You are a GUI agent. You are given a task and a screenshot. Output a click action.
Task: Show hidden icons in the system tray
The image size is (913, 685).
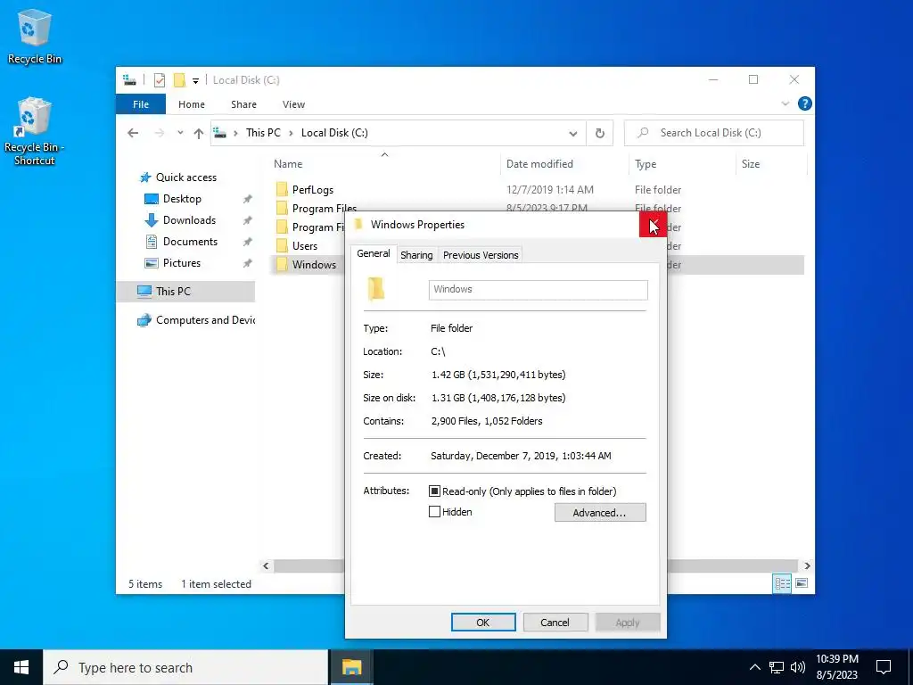[x=754, y=667]
